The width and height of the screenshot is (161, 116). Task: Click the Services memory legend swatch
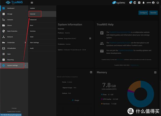102,104
